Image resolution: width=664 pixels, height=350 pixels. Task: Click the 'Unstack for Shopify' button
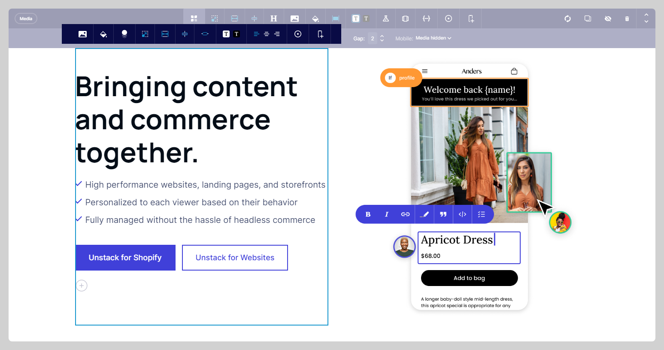(x=125, y=258)
